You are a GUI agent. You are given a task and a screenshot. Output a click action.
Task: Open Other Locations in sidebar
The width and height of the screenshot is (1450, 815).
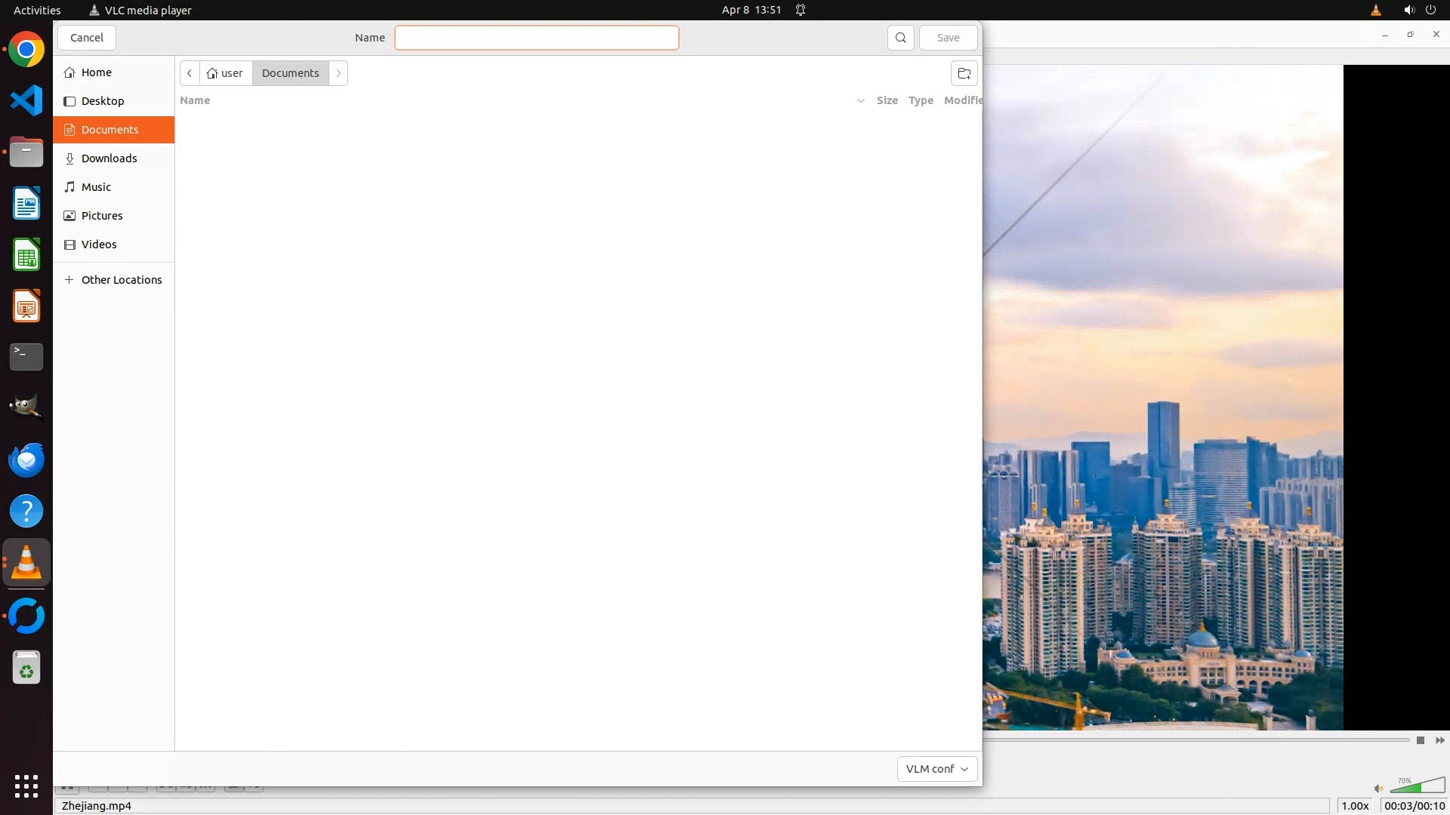coord(121,280)
